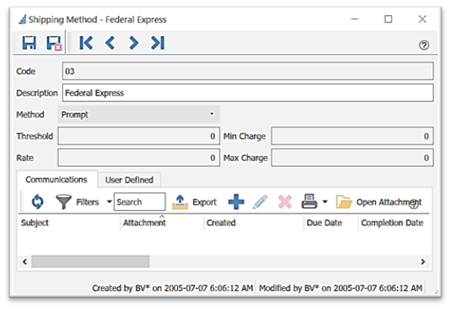This screenshot has height=309, width=451.
Task: Click the save and close icon
Action: pos(54,43)
